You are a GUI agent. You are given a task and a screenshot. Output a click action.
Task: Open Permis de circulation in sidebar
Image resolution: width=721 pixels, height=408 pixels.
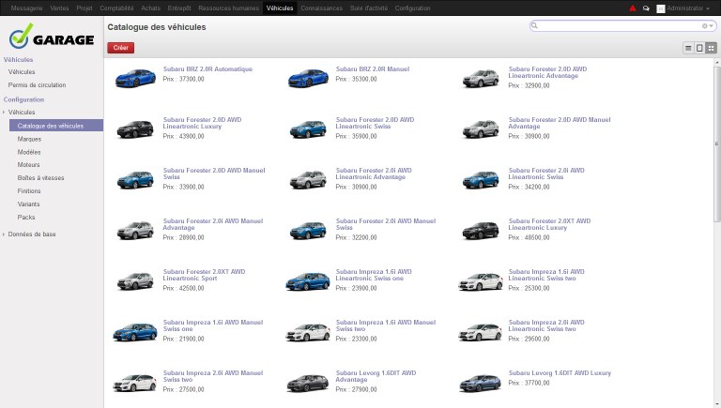coord(37,84)
